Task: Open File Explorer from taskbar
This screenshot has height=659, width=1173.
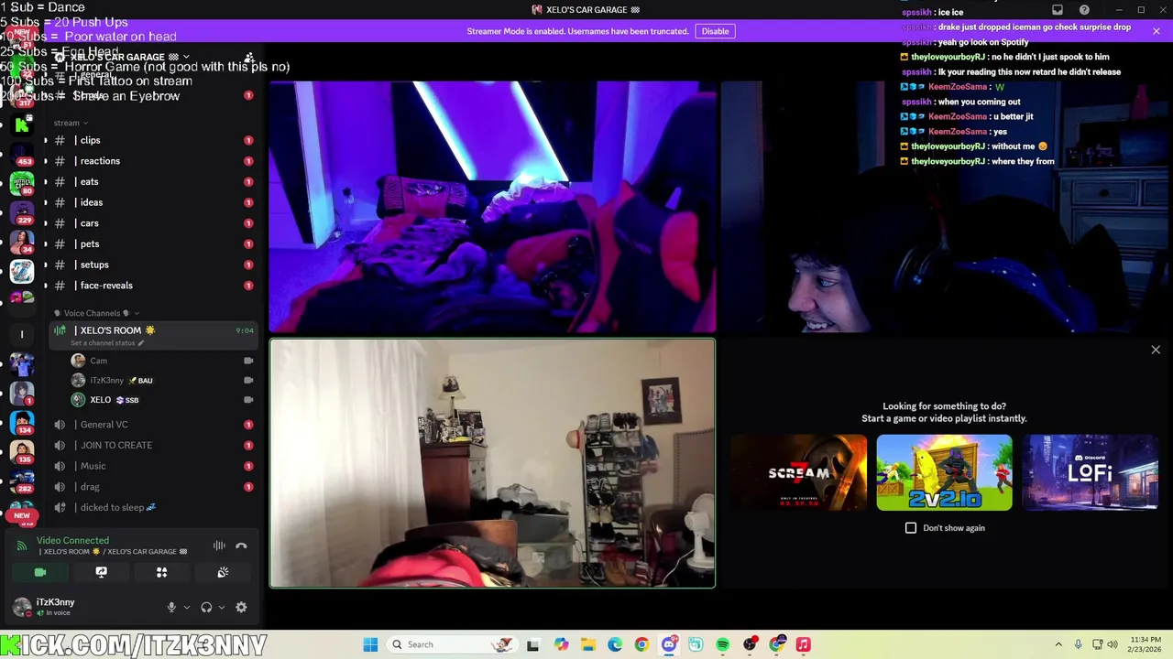Action: pos(587,644)
